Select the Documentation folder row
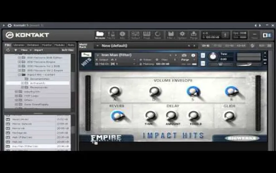The height and width of the screenshot is (173, 276). pyautogui.click(x=38, y=79)
